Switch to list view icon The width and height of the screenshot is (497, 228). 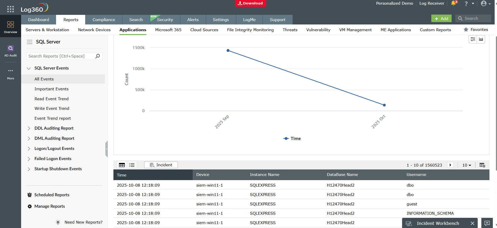click(x=132, y=165)
